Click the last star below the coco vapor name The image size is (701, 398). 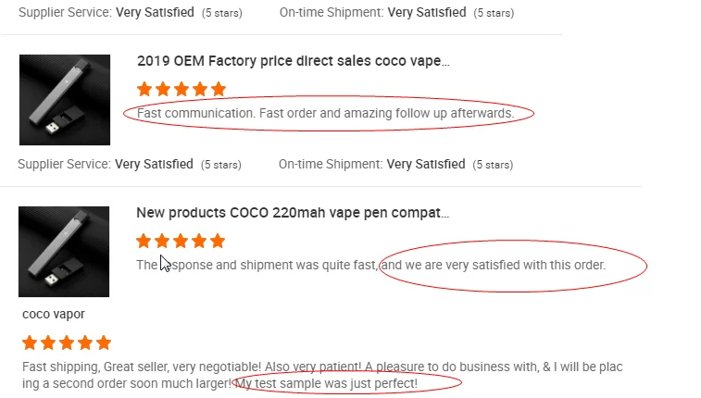coord(104,342)
